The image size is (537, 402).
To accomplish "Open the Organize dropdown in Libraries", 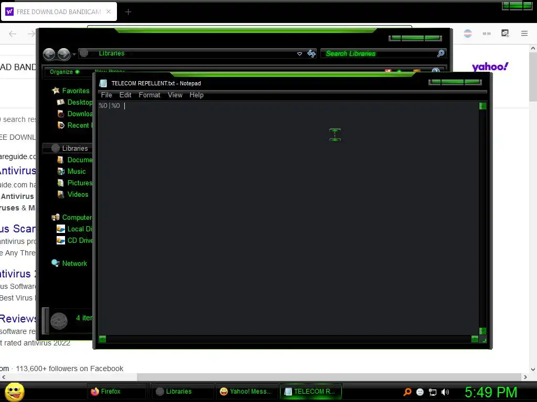I will pos(64,72).
